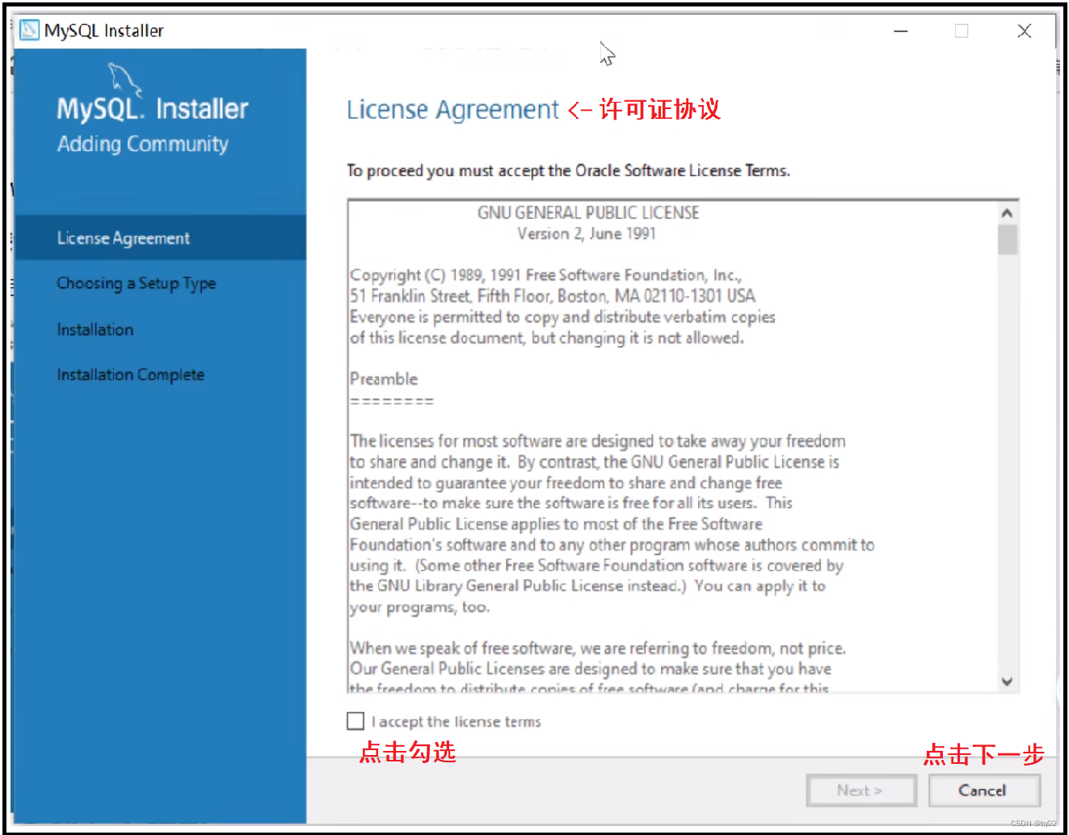Click the "your programs, too." line
Screen dimensions: 1069x835
pos(420,607)
